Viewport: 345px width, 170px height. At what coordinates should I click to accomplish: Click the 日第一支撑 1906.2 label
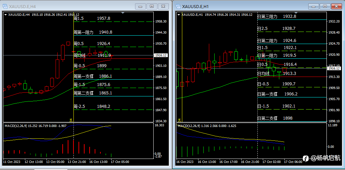pyautogui.click(x=278, y=94)
